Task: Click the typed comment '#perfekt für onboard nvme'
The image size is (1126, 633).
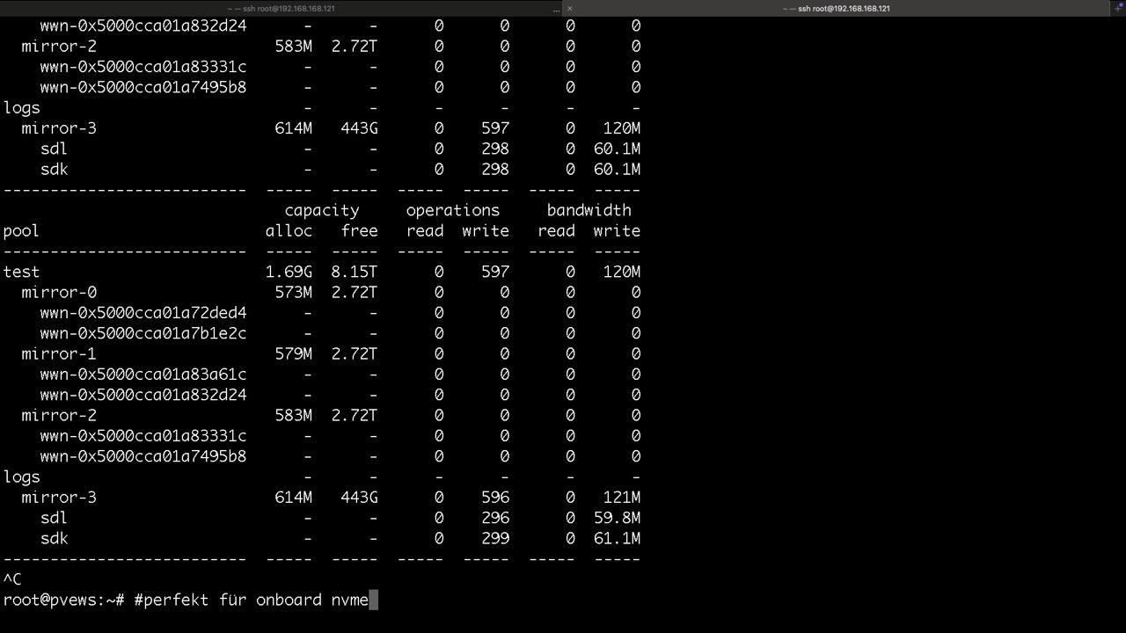Action: 252,600
